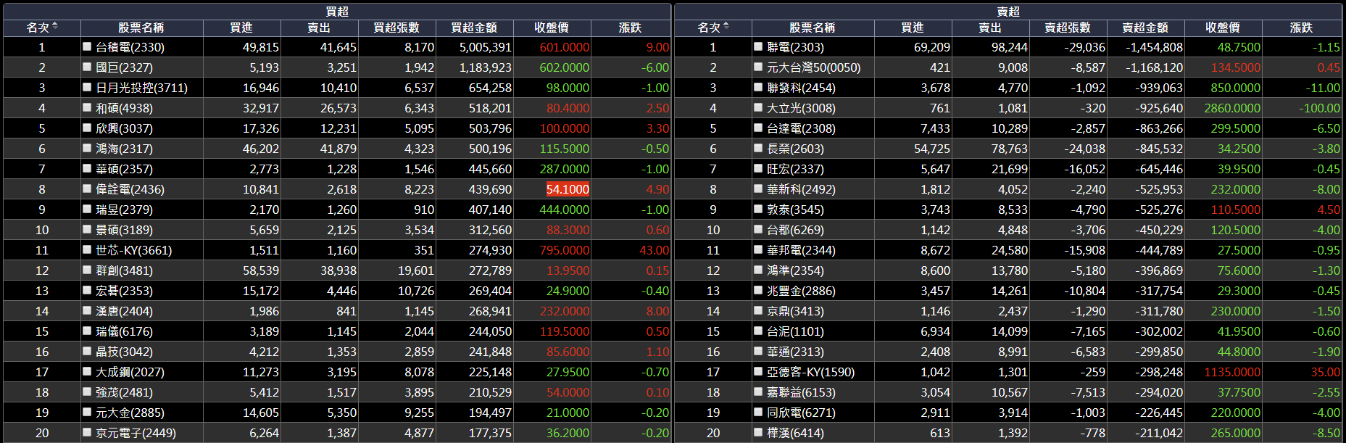Click the 賣出 column header in 買超 table
The width and height of the screenshot is (1346, 443).
319,28
